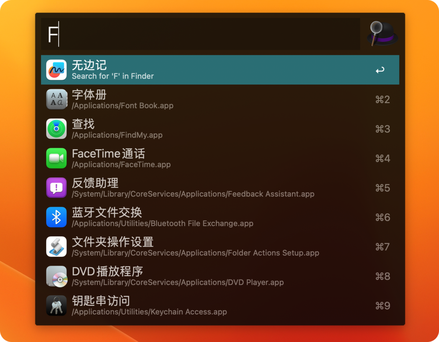Click the ⌘2 shortcut label
Image resolution: width=439 pixels, height=342 pixels.
383,99
